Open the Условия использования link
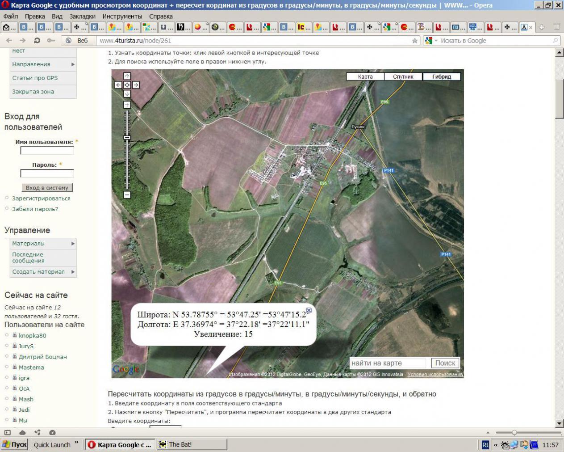The width and height of the screenshot is (564, 452). (x=435, y=375)
